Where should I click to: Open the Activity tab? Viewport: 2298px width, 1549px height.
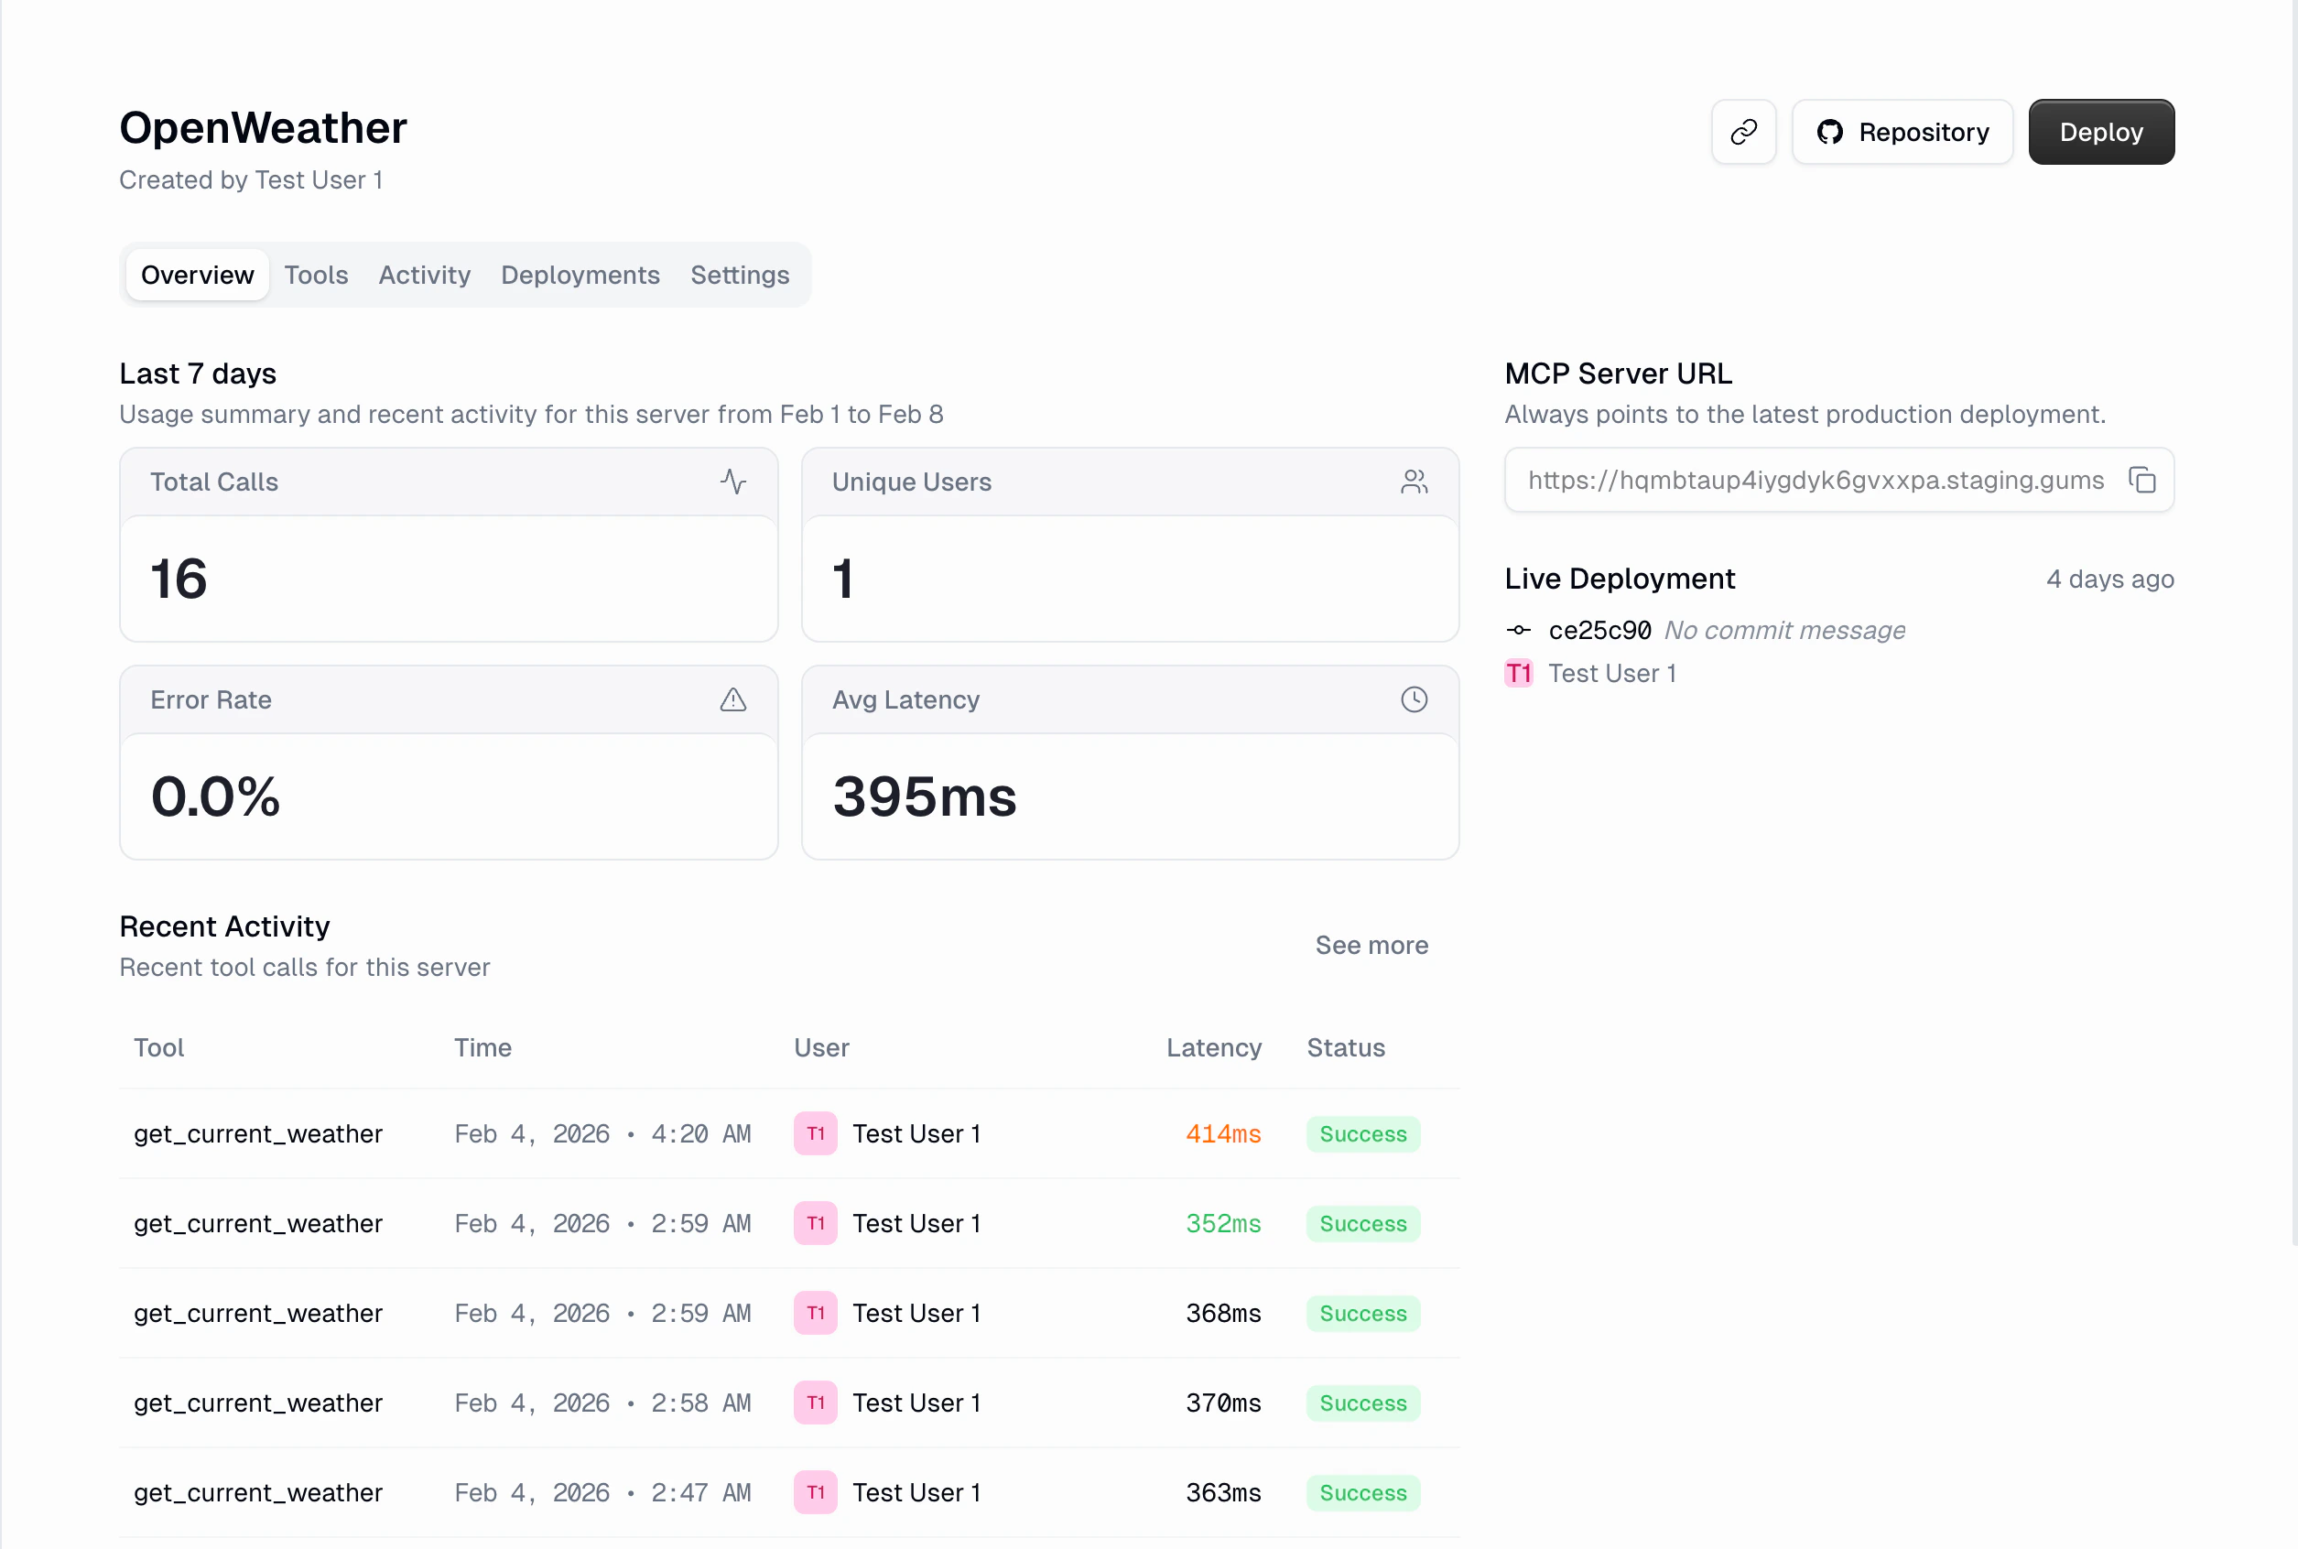(424, 275)
